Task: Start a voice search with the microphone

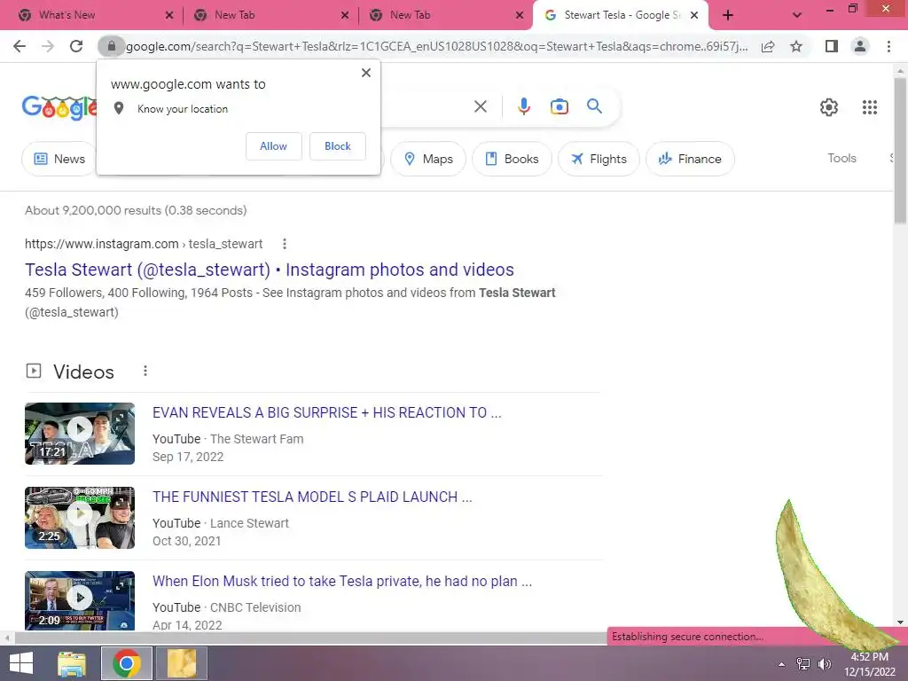Action: [x=523, y=106]
